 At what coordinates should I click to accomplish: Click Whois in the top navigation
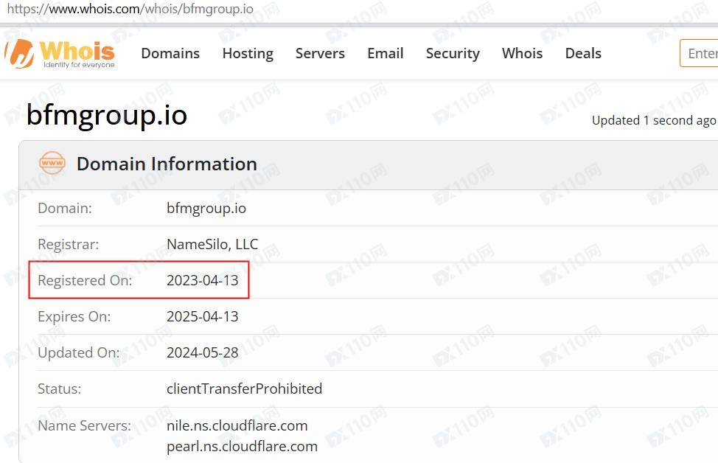point(522,54)
